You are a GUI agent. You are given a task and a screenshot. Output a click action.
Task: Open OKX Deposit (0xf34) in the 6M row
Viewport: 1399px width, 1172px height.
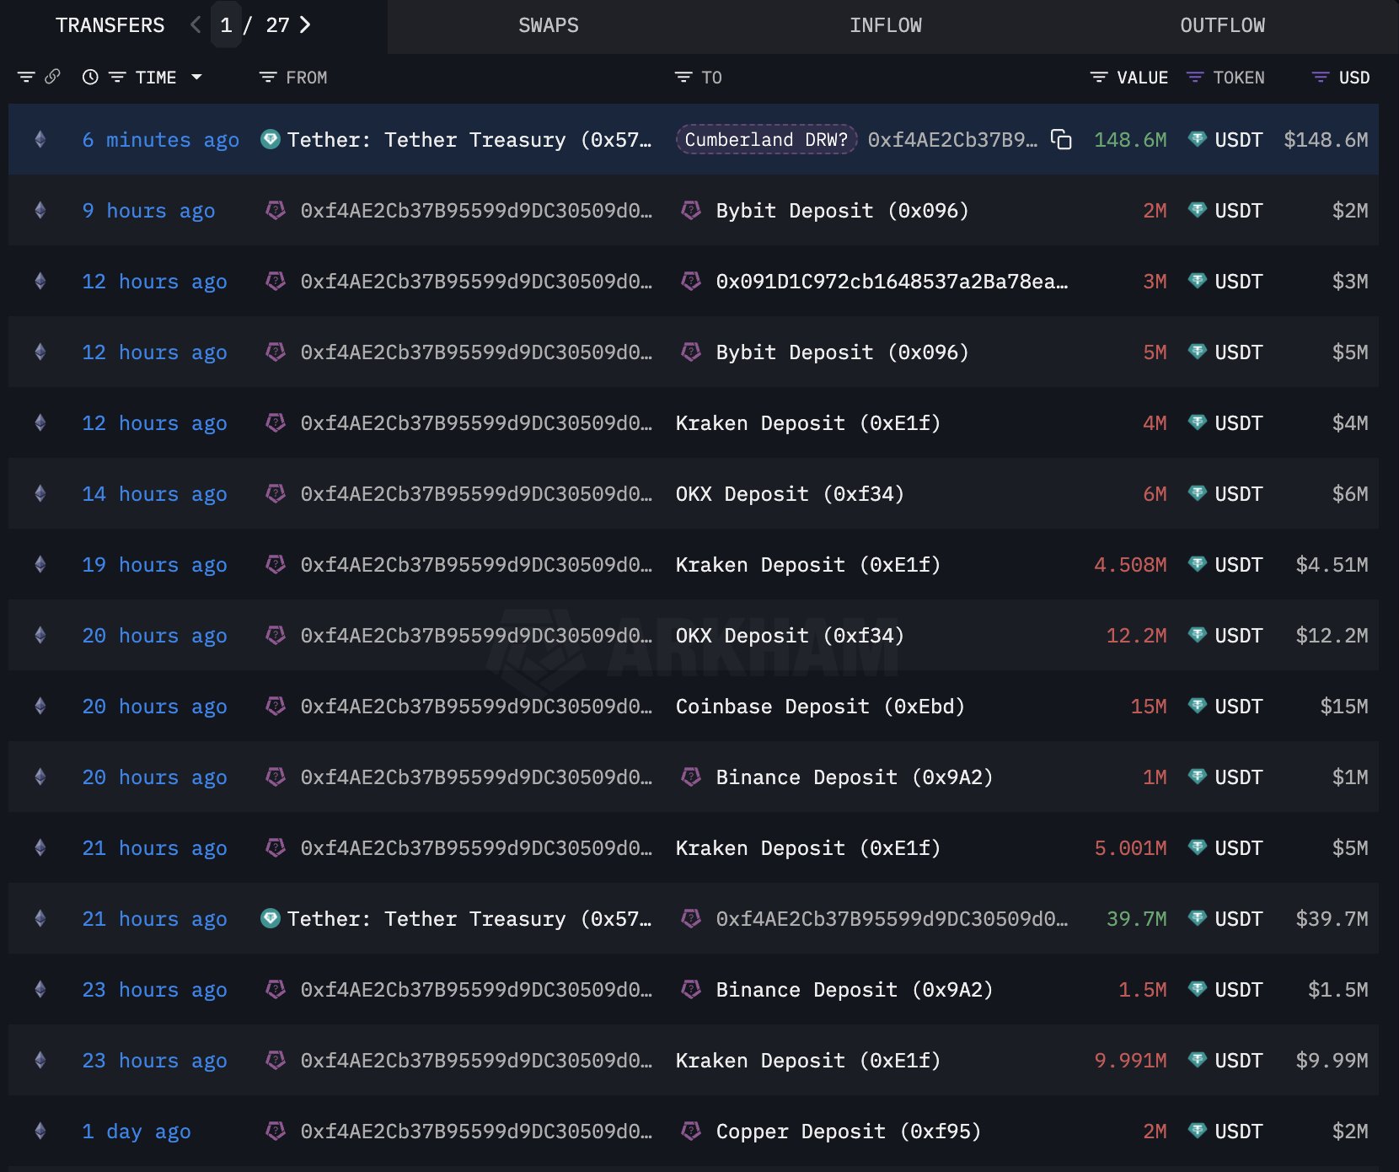coord(790,494)
